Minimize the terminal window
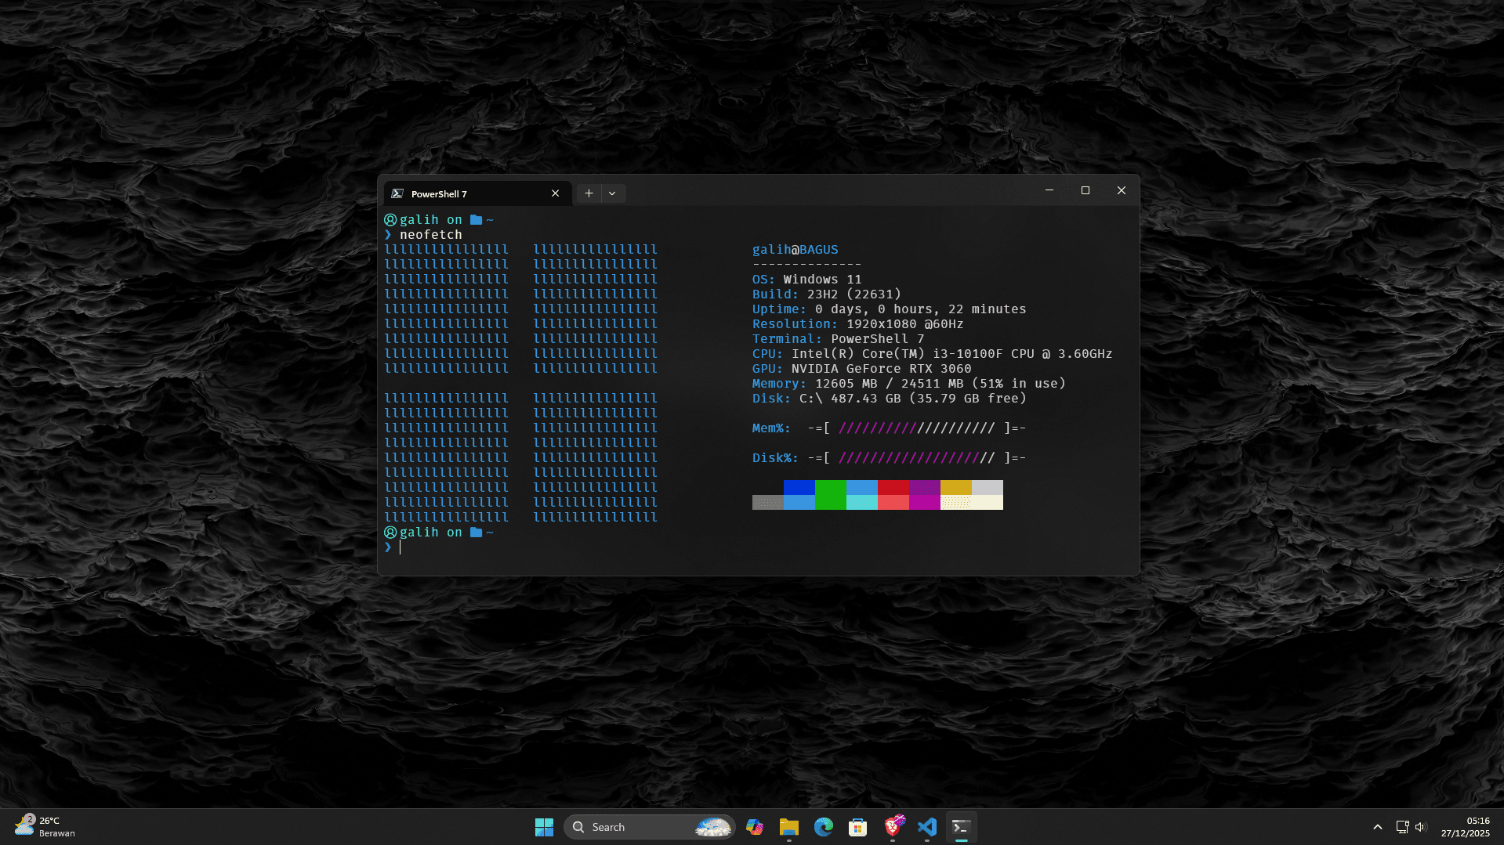The image size is (1504, 845). coord(1049,190)
